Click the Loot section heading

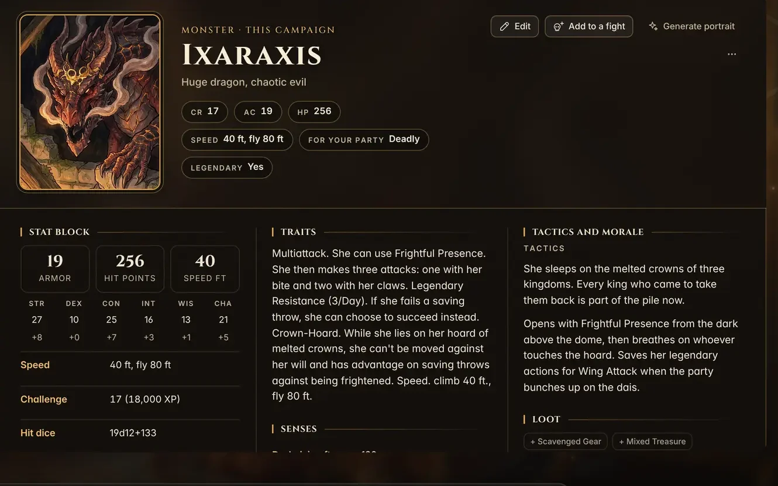point(546,419)
